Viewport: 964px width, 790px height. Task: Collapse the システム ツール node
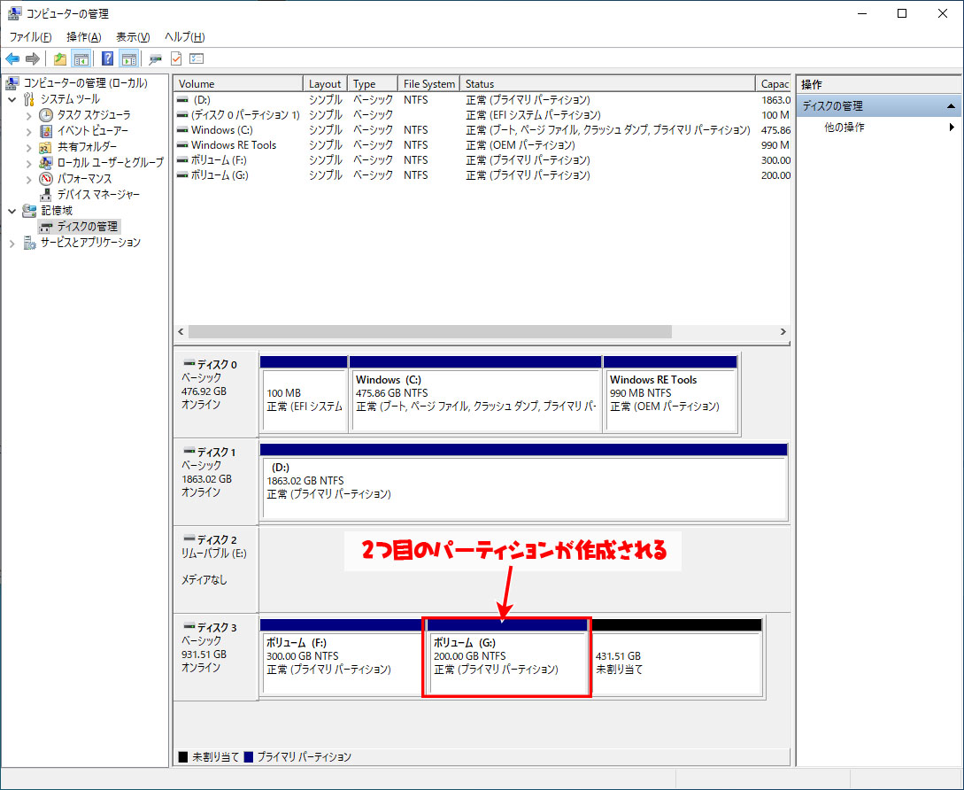[x=12, y=99]
